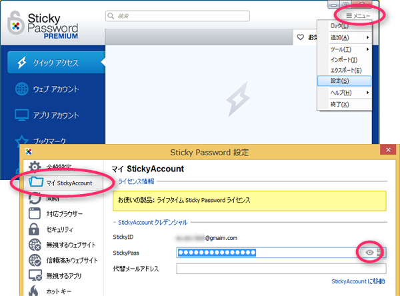Screen dimensions: 400x296
Task: Open 無視するアプリ settings category
Action: click(55, 276)
